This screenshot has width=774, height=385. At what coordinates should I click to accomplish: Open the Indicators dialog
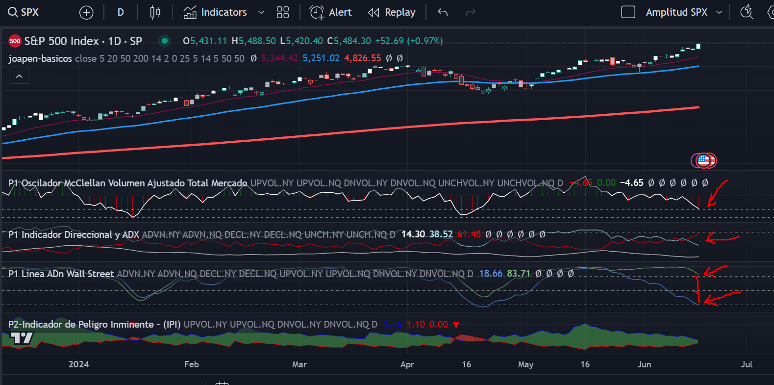[215, 12]
